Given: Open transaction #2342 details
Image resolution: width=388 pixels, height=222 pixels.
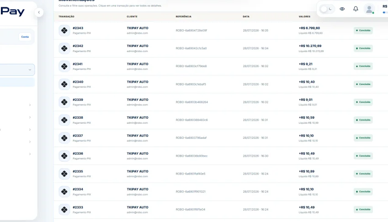Looking at the screenshot, I should pos(78,46).
